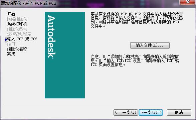Select the 端口 step label
The image size is (196, 120).
[x=11, y=44]
